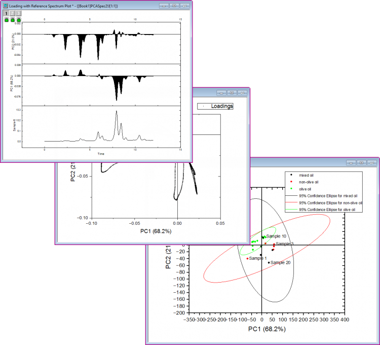Click the 'mixed oil' legend text
Viewport: 380px width, 345px height.
(306, 175)
